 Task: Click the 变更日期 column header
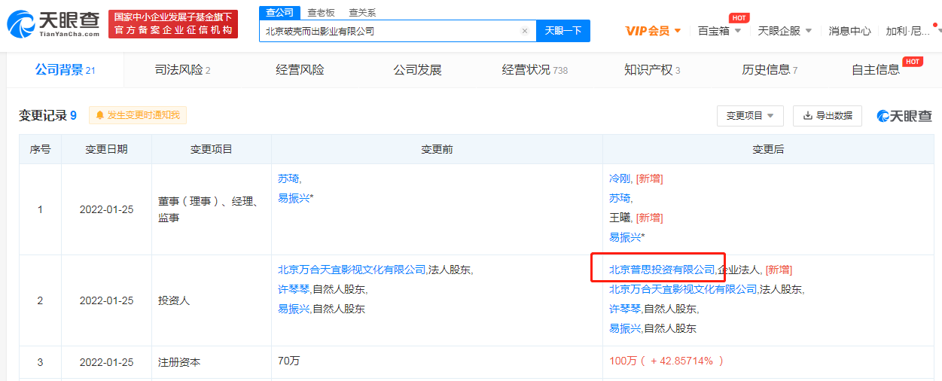[106, 149]
